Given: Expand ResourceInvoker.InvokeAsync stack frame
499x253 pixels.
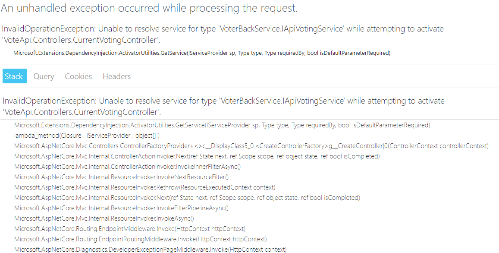Looking at the screenshot, I should click(104, 218).
